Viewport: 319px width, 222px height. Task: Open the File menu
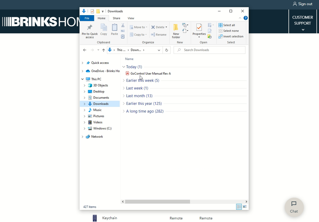[x=87, y=18]
